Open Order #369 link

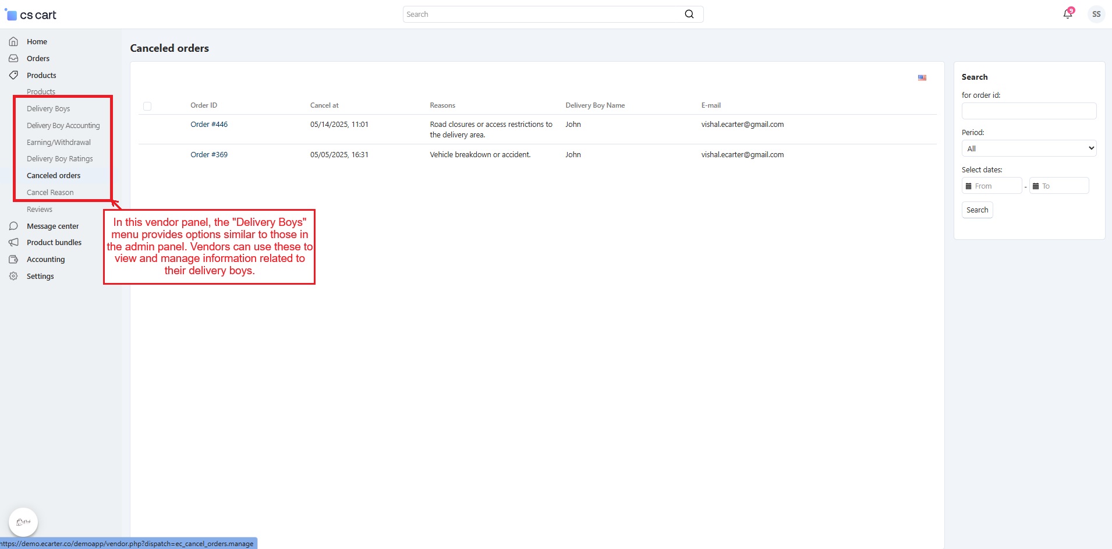pos(209,154)
